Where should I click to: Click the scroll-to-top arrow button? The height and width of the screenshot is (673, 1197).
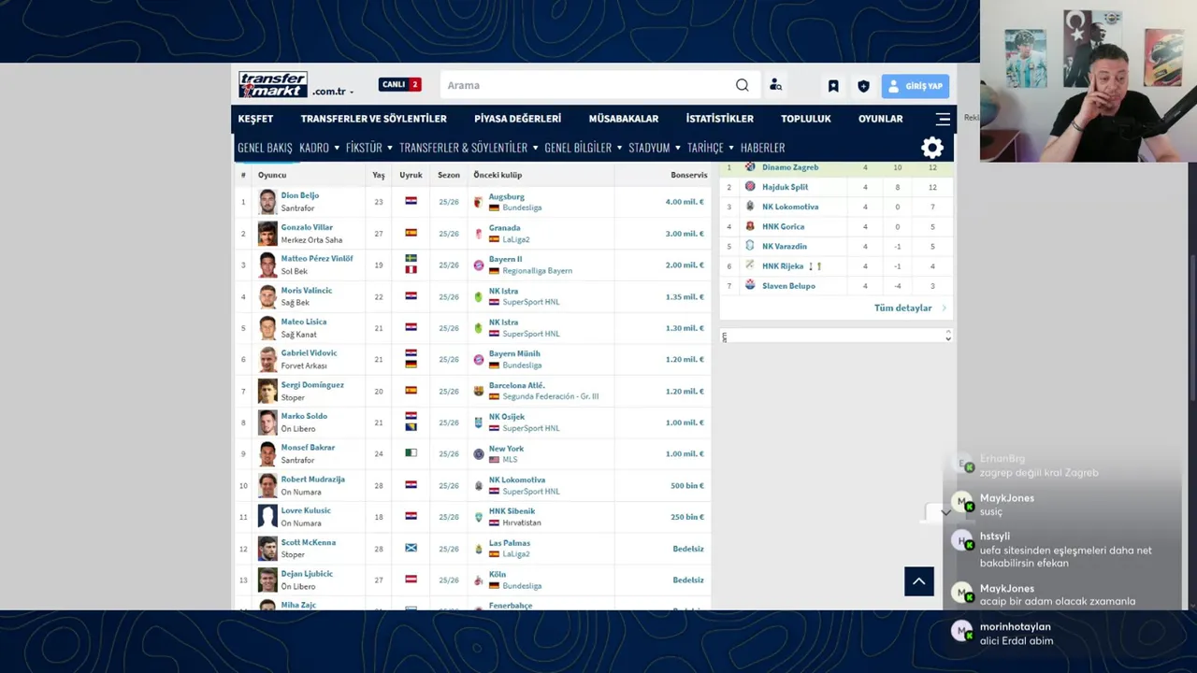pyautogui.click(x=919, y=581)
